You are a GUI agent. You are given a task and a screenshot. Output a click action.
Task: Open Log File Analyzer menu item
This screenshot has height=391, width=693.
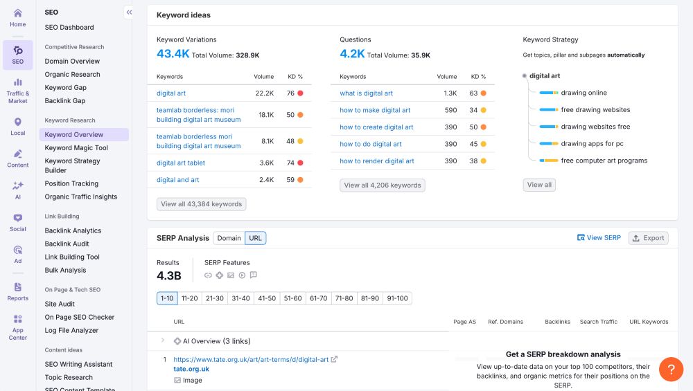(71, 331)
